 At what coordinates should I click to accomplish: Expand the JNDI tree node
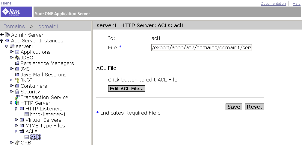[x=12, y=80]
